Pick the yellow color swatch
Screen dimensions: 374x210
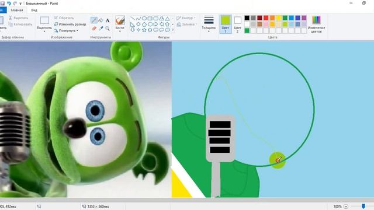[x=279, y=18]
